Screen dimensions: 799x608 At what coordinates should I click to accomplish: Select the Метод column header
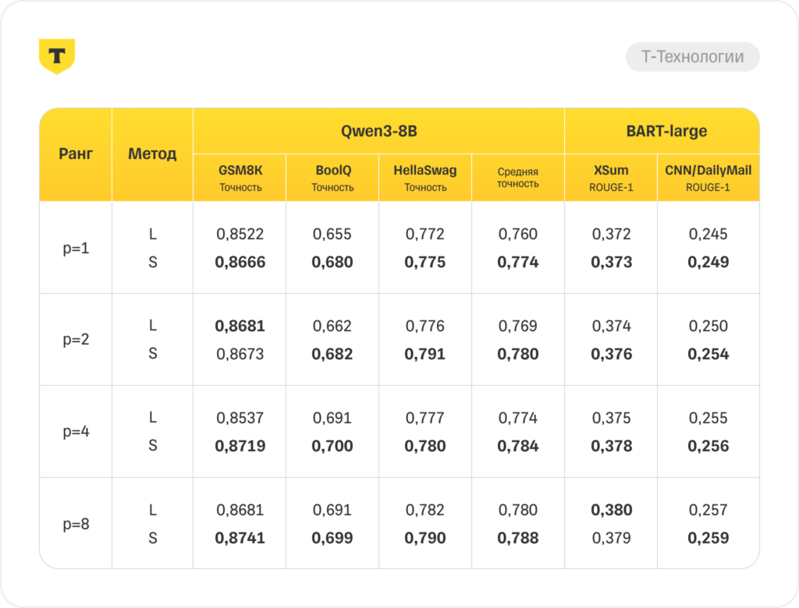[x=152, y=154]
